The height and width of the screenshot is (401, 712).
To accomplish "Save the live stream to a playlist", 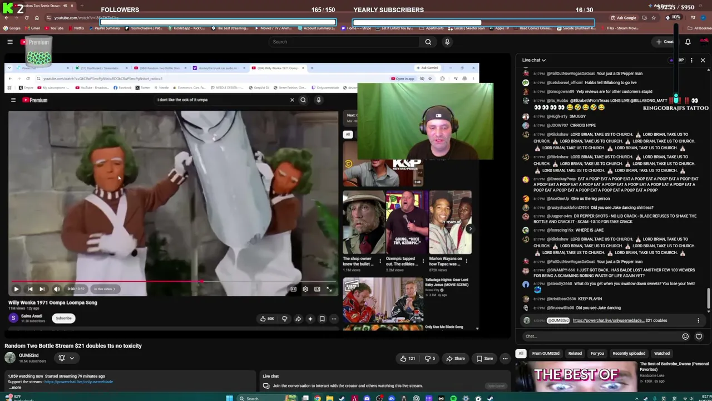I will tap(484, 359).
